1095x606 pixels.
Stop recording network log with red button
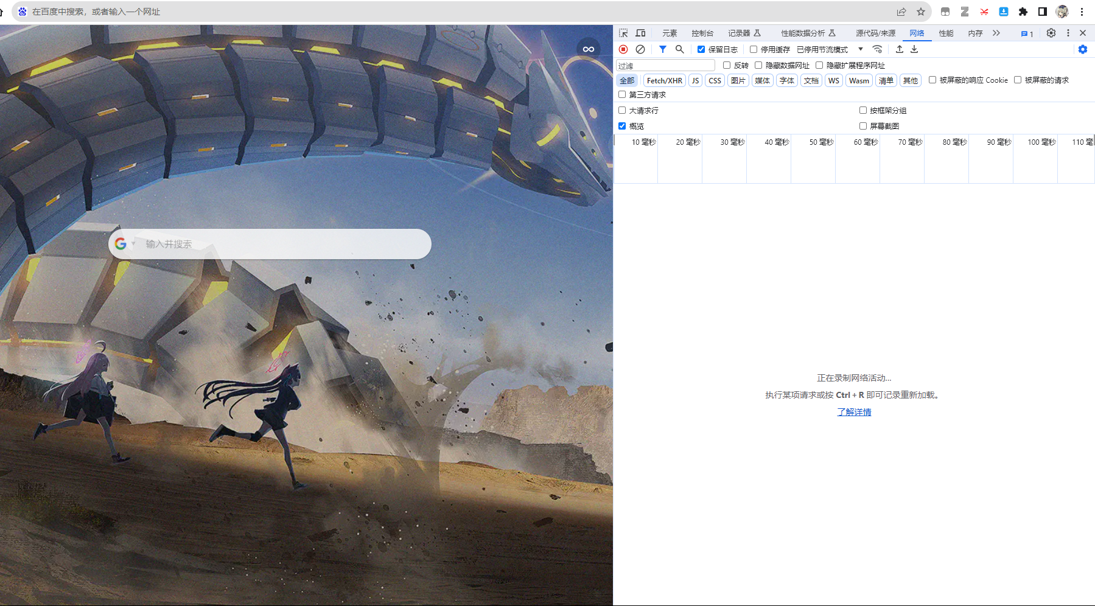click(623, 49)
